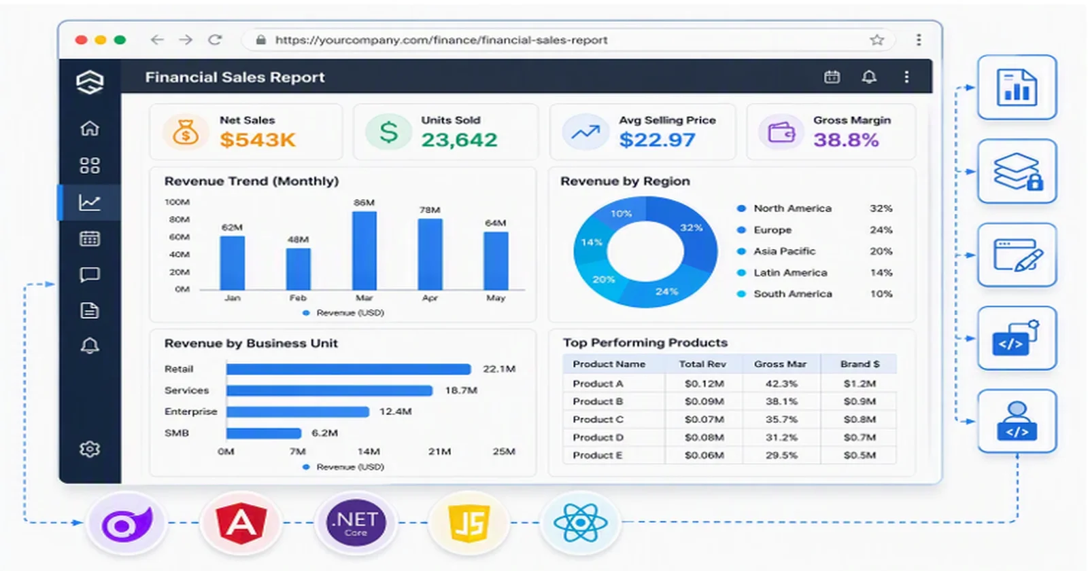Click the March 86M revenue bar
This screenshot has width=1088, height=571.
364,251
